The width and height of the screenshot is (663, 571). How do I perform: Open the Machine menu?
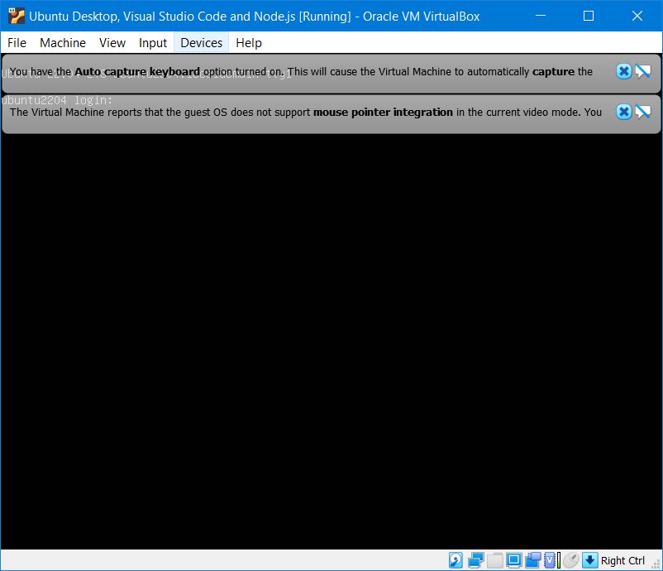tap(63, 42)
